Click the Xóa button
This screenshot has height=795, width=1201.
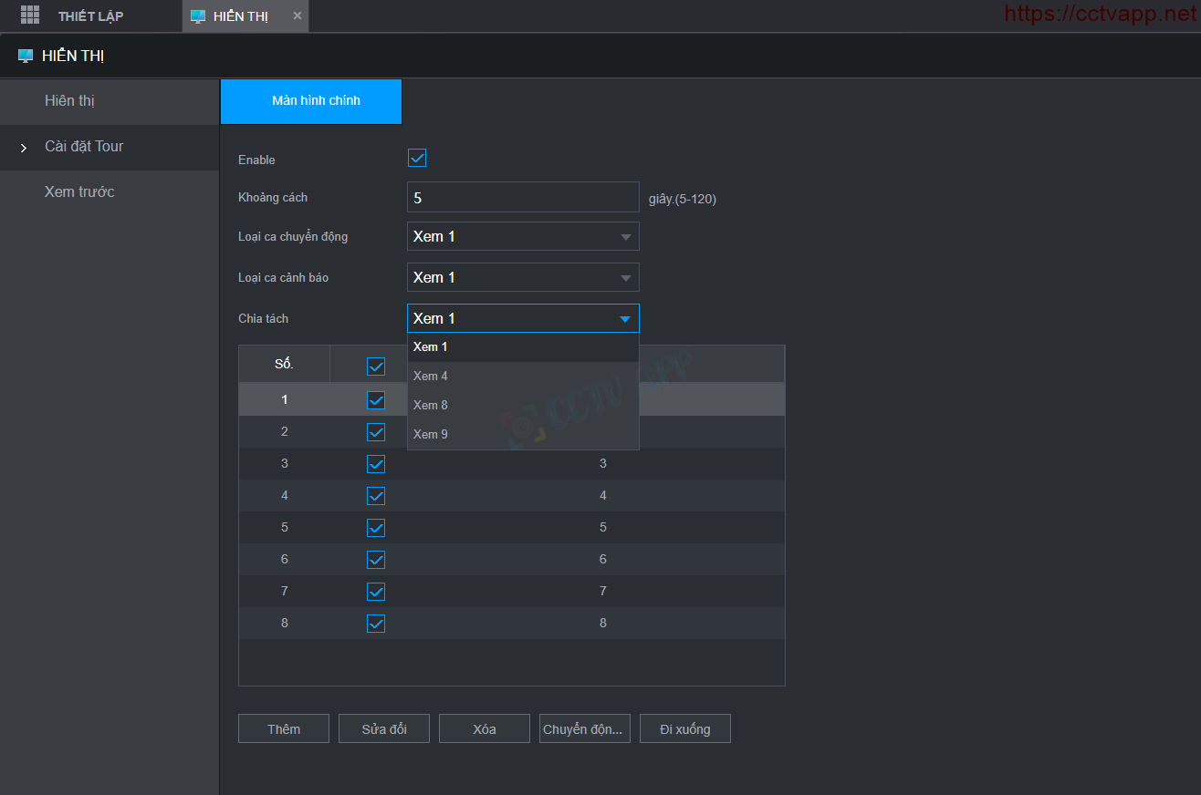coord(484,729)
